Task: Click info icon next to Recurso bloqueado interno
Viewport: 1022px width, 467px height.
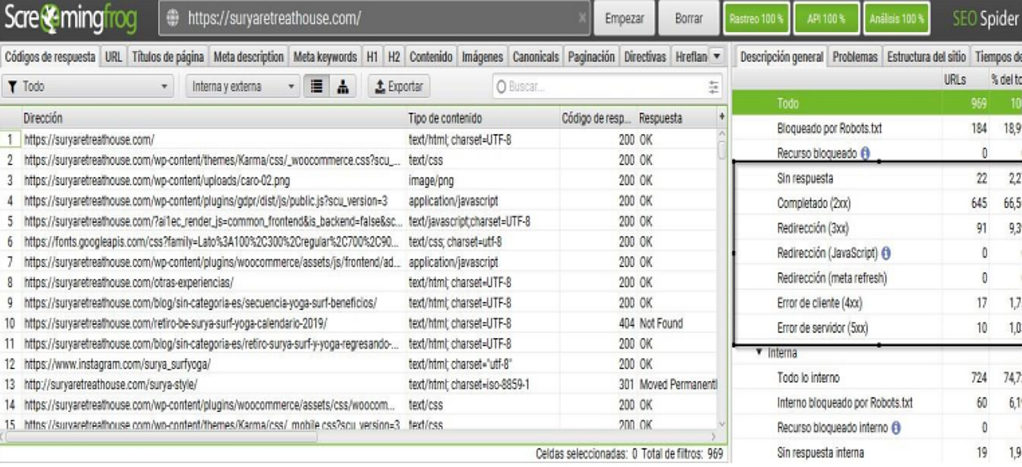Action: click(x=896, y=427)
